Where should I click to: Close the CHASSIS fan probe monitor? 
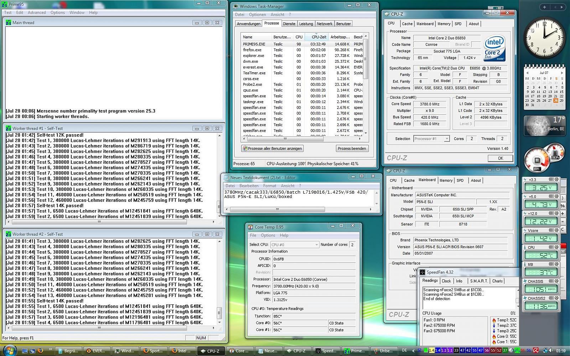(x=556, y=281)
